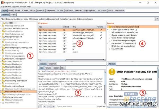This screenshot has width=159, height=109.
Task: Switch to request Params view tab
Action: 48,68
